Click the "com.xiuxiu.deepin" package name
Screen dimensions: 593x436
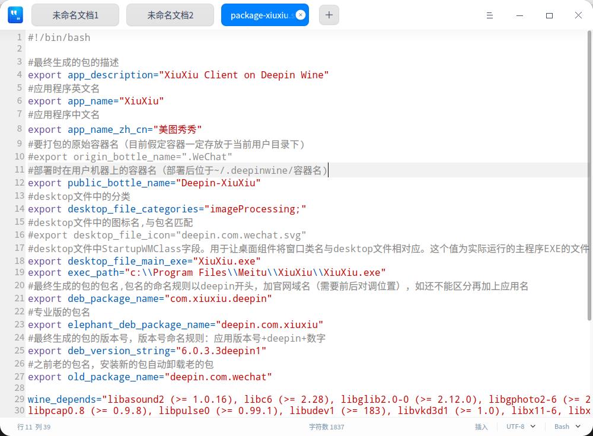(x=218, y=298)
